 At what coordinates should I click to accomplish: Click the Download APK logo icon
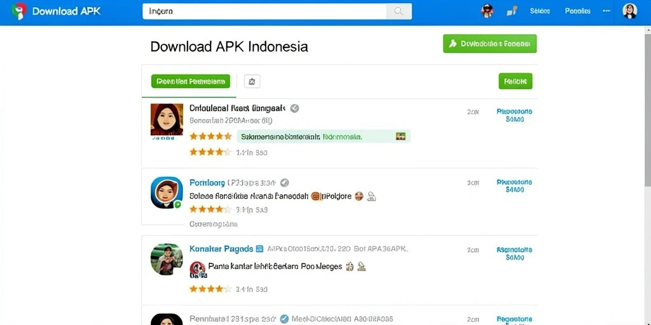pyautogui.click(x=18, y=11)
